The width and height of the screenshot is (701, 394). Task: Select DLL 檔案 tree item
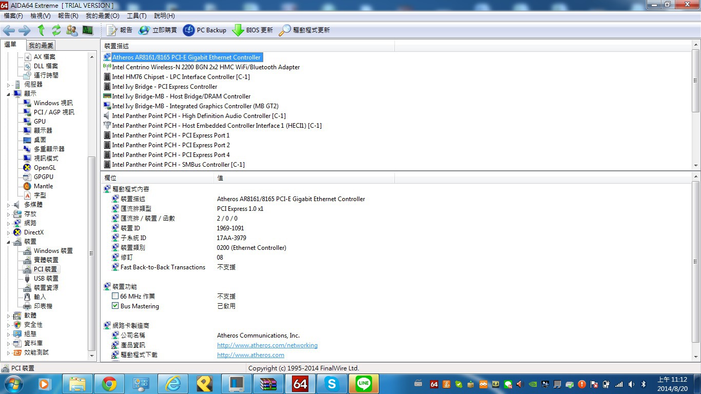coord(45,66)
